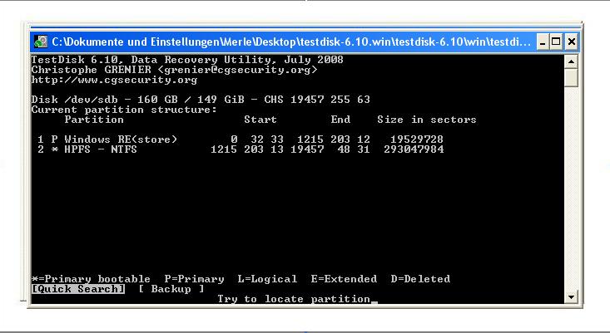Click the 'End' column header
610x333 pixels.
[340, 119]
